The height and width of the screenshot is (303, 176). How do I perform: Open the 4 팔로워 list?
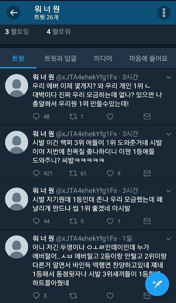tap(58, 31)
